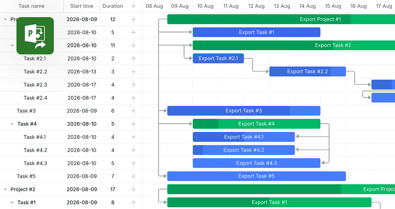Select the Export Task #4 bar
Image resolution: width=395 pixels, height=209 pixels.
tap(256, 124)
